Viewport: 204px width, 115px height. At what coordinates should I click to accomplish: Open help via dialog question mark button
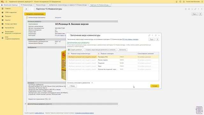157,39
